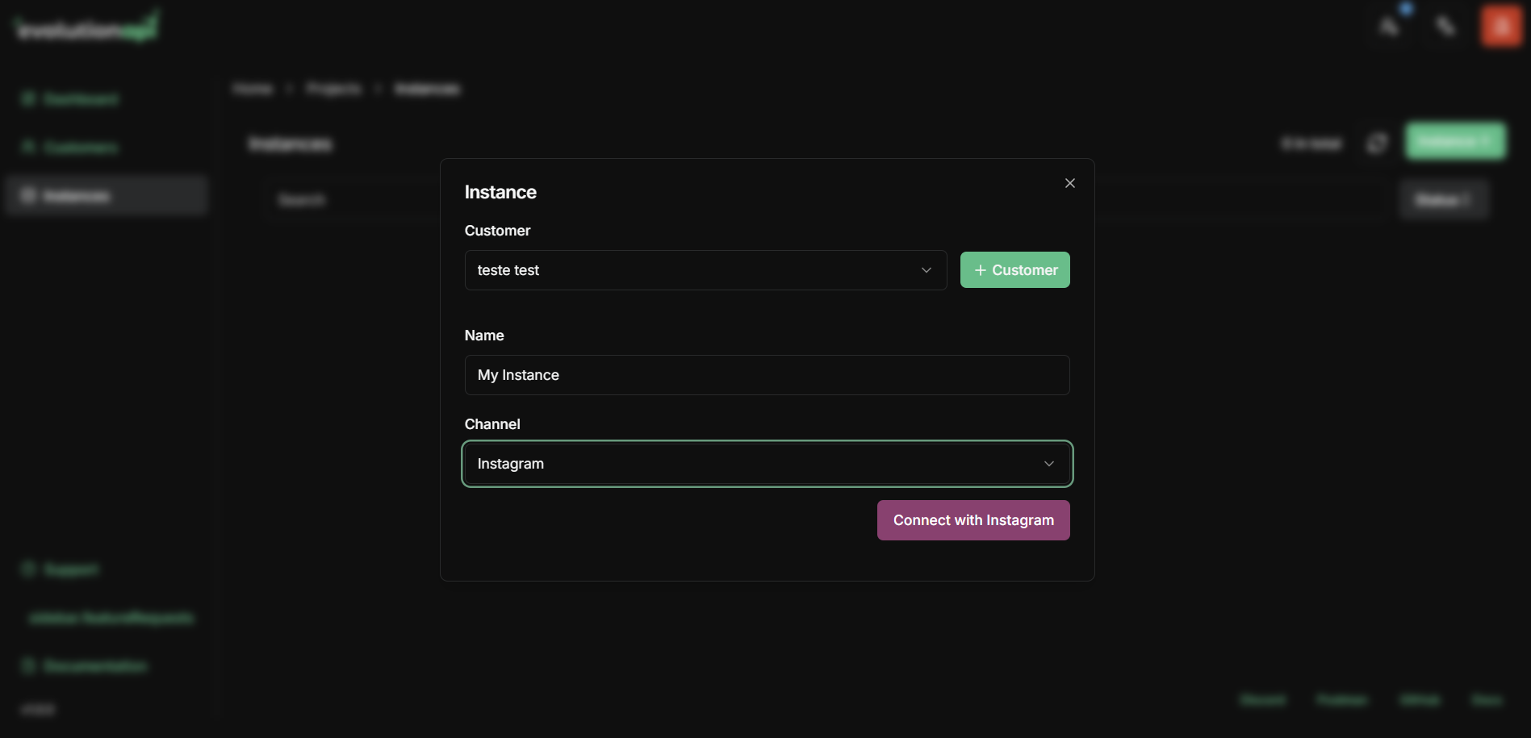Navigate to Home in the breadcrumb
This screenshot has width=1531, height=738.
coord(253,89)
